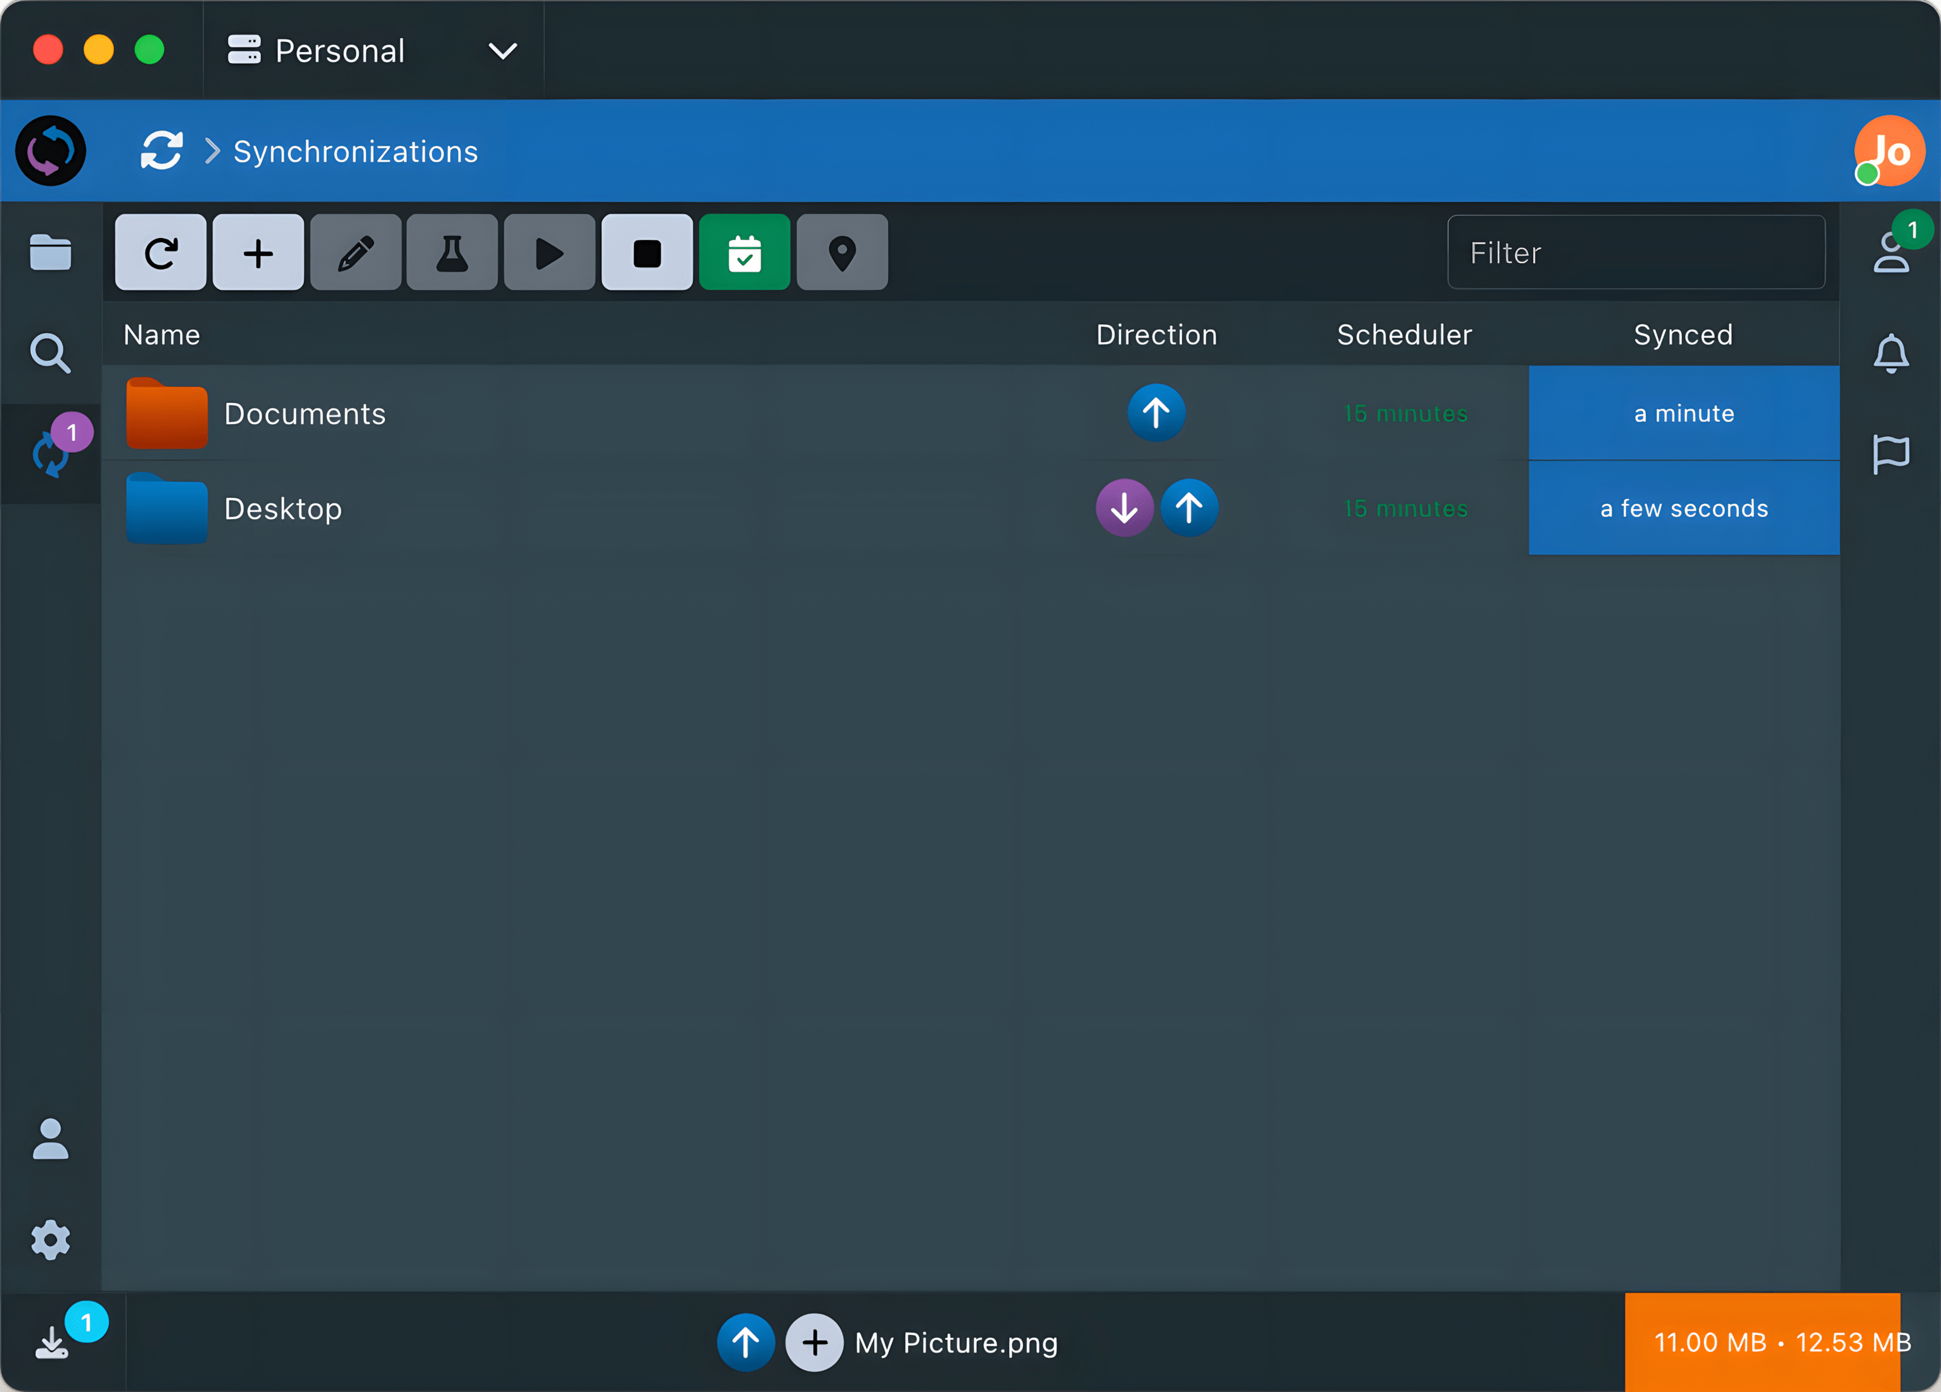Open the search sidebar icon
Image resolution: width=1941 pixels, height=1392 pixels.
click(x=51, y=353)
